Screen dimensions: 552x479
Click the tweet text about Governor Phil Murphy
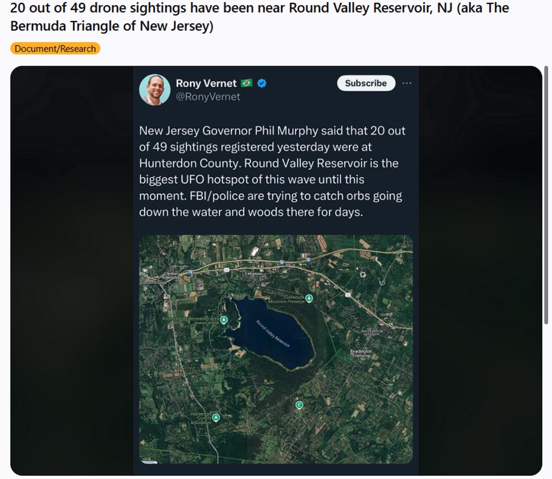click(272, 171)
